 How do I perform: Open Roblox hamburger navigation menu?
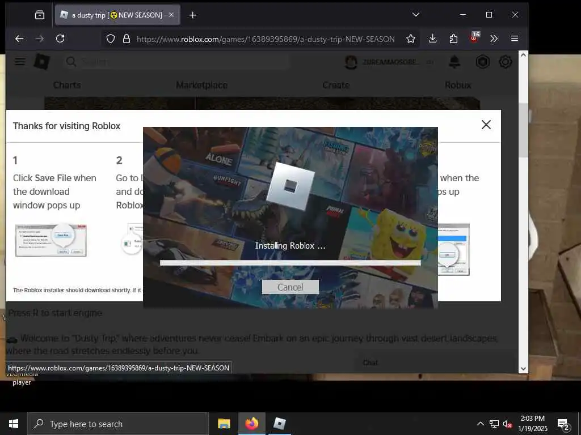point(20,61)
